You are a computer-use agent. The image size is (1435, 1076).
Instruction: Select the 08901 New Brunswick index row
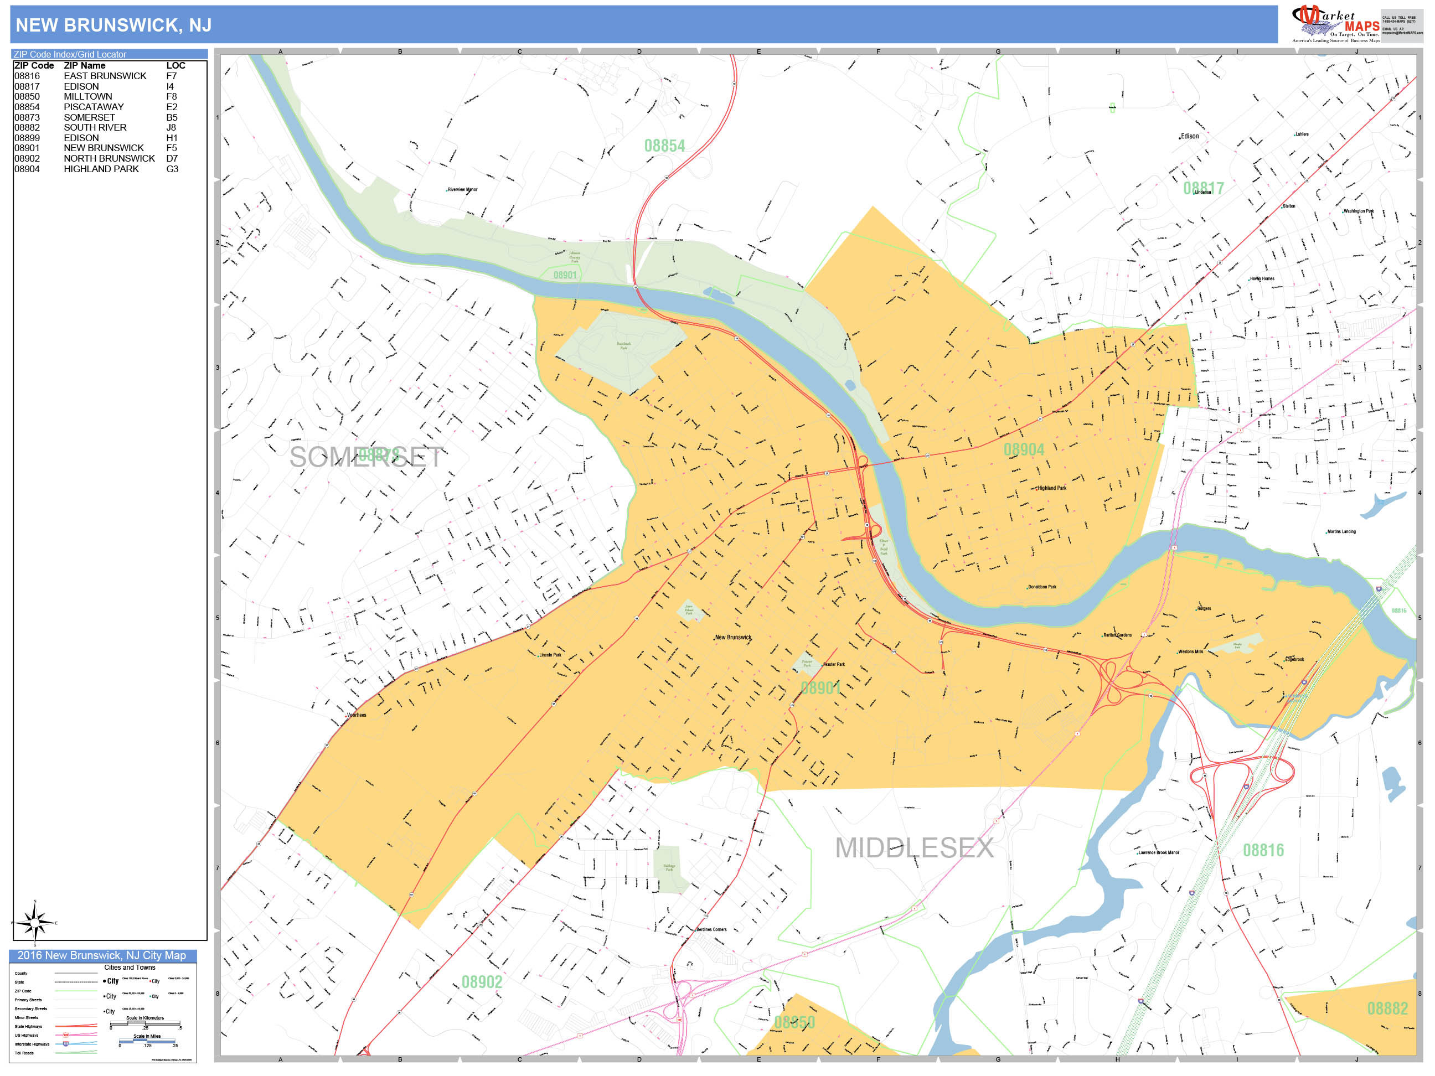(x=84, y=148)
